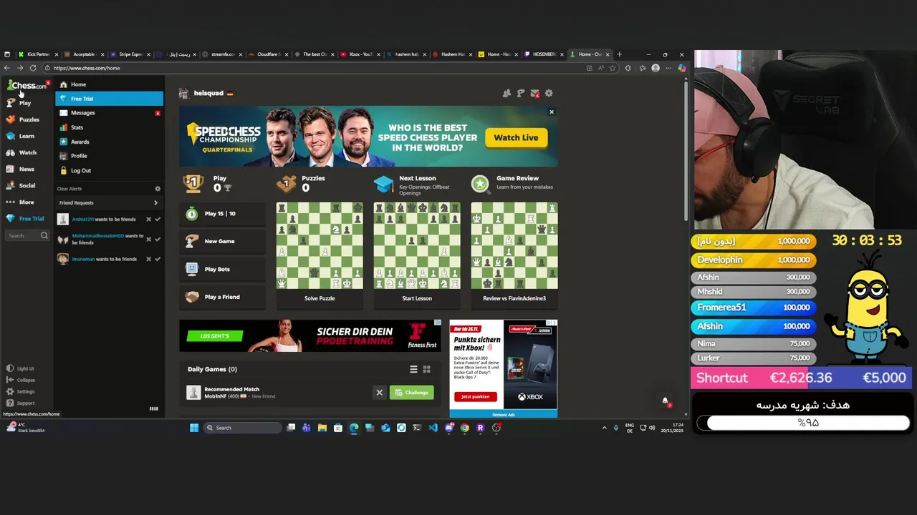Reload the page in the browser
The width and height of the screenshot is (917, 515).
33,68
